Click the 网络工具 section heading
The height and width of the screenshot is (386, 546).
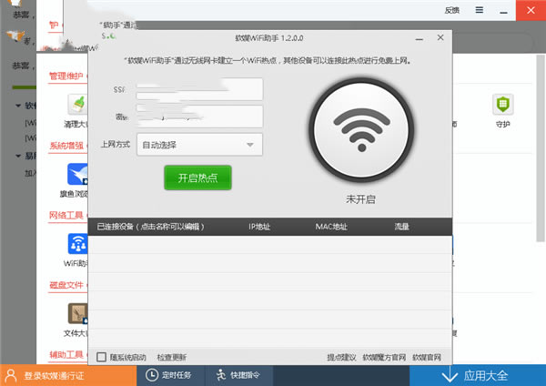(x=66, y=215)
